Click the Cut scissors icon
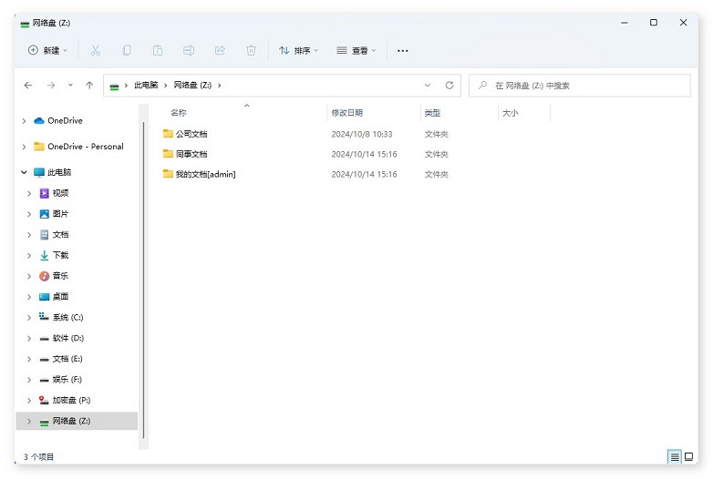 click(x=96, y=50)
